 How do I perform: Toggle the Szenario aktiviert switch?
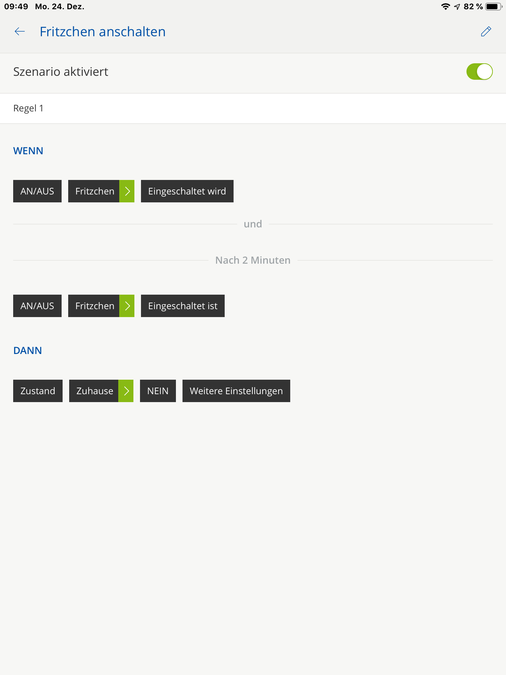pyautogui.click(x=479, y=72)
